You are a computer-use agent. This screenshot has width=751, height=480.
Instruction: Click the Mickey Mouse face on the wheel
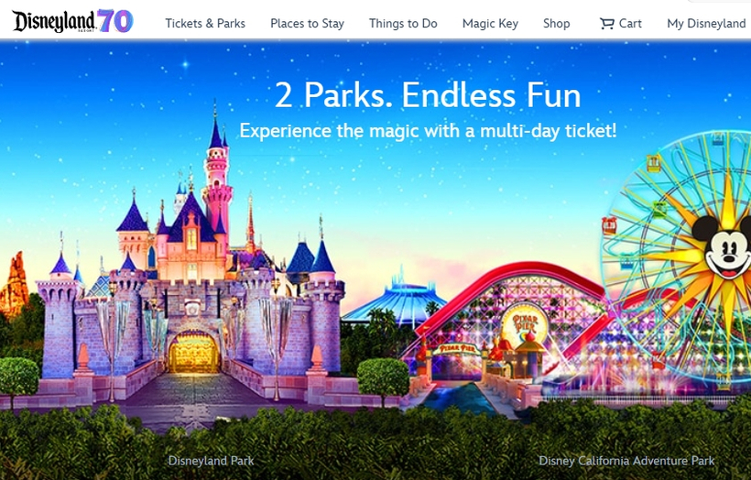pyautogui.click(x=724, y=247)
